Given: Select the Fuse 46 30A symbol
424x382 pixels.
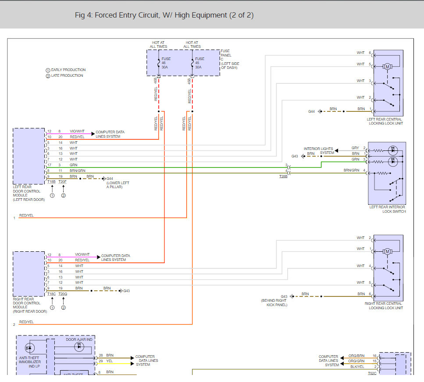Looking at the screenshot, I should point(159,64).
